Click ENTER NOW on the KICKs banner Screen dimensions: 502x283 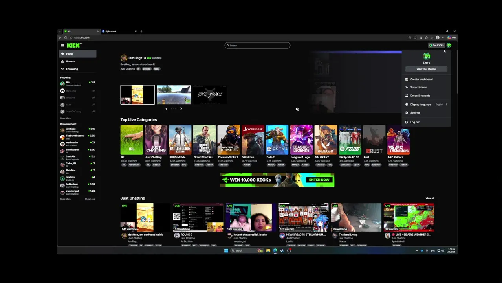pos(319,180)
